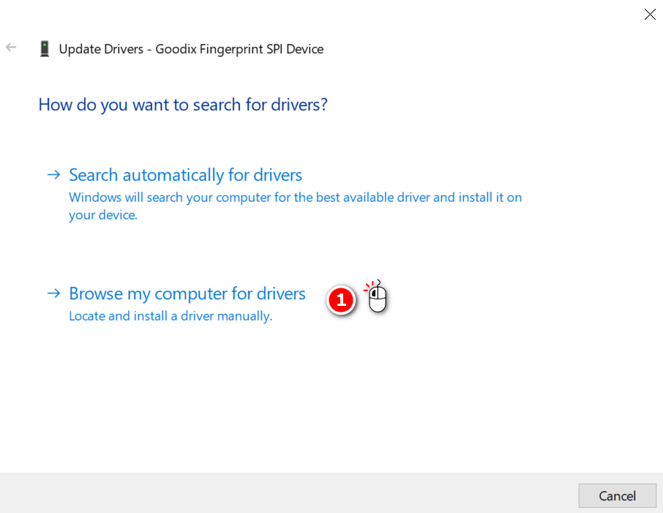Click 'Locate and install a driver manually' text
663x513 pixels.
pos(170,316)
